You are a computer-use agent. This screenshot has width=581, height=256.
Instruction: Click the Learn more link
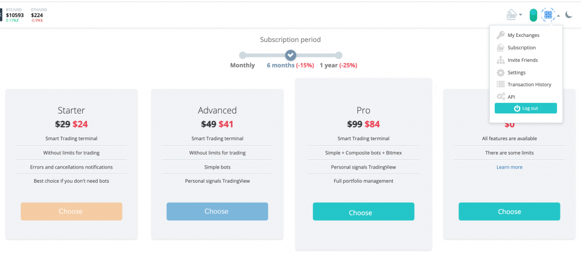[x=509, y=167]
